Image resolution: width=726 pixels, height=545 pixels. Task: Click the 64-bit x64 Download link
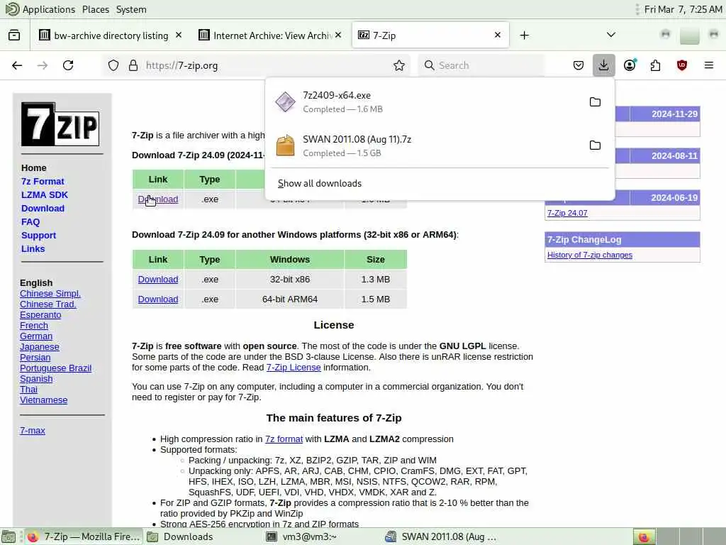(158, 199)
